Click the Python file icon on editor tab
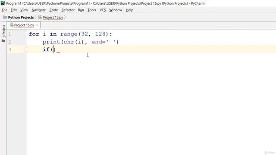The image size is (276, 155). [12, 25]
